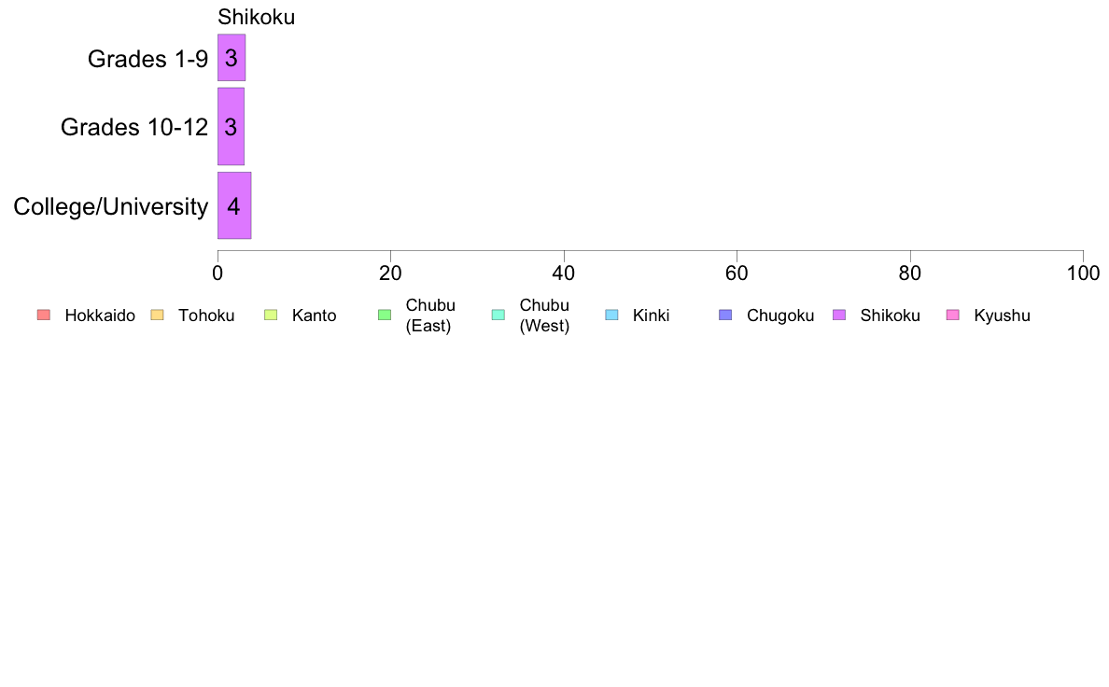Click the Chugoku legend swatch
1109x687 pixels.
725,315
